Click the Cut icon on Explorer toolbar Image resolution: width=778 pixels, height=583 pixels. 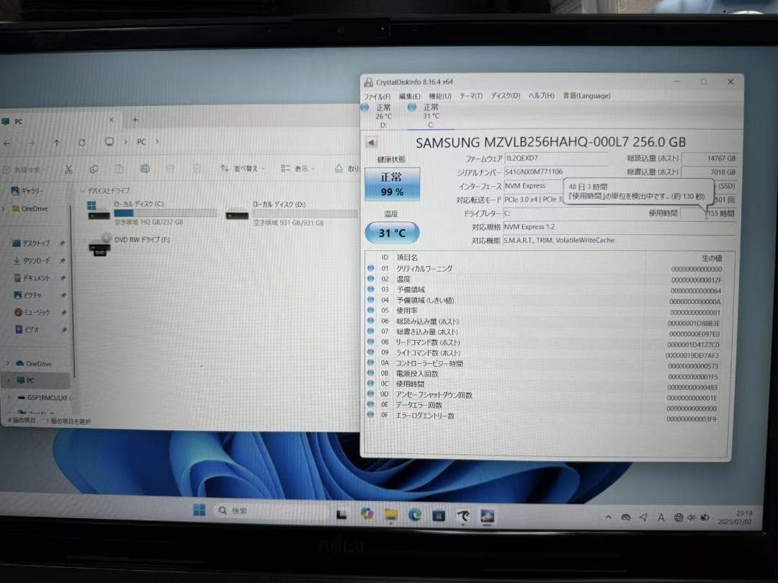(x=69, y=169)
